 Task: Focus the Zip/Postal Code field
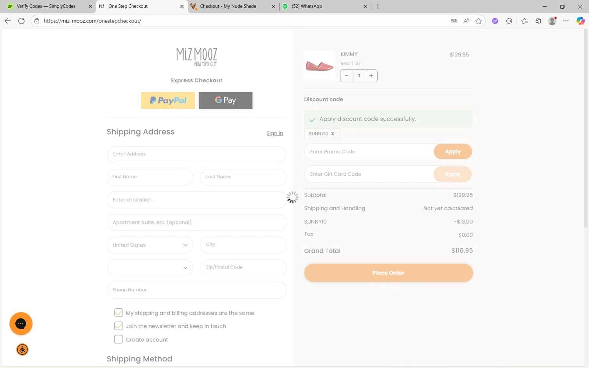[243, 268]
